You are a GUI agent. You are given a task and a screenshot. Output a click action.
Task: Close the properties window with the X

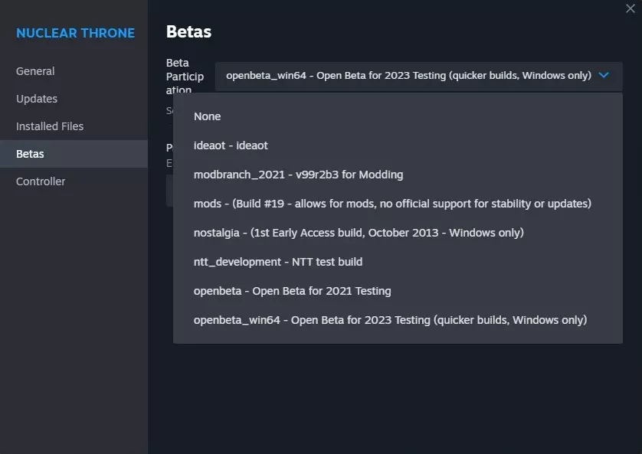pyautogui.click(x=630, y=8)
